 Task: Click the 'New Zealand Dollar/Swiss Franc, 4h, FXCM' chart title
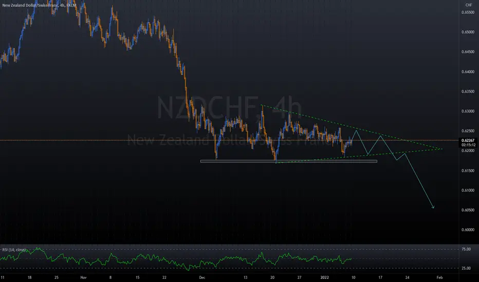(39, 5)
